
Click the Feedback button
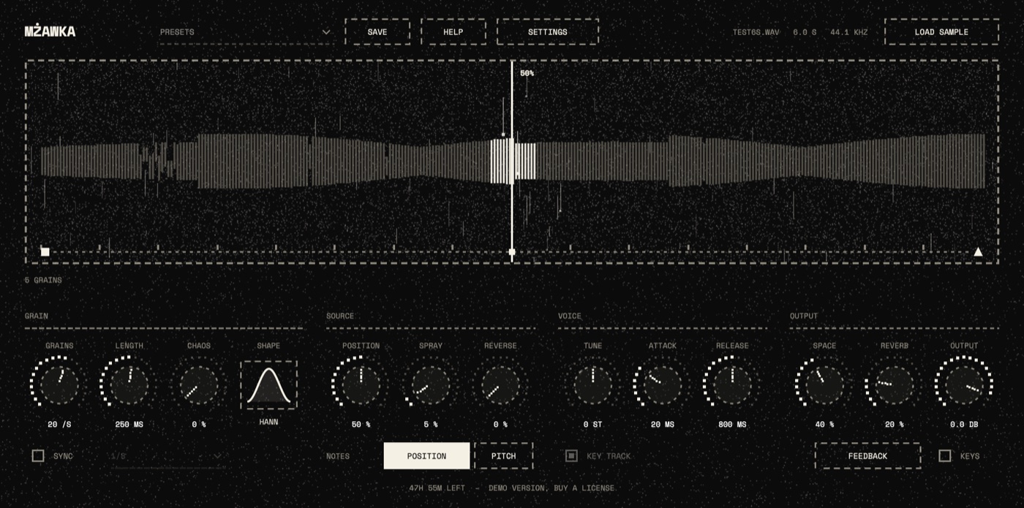pyautogui.click(x=867, y=456)
